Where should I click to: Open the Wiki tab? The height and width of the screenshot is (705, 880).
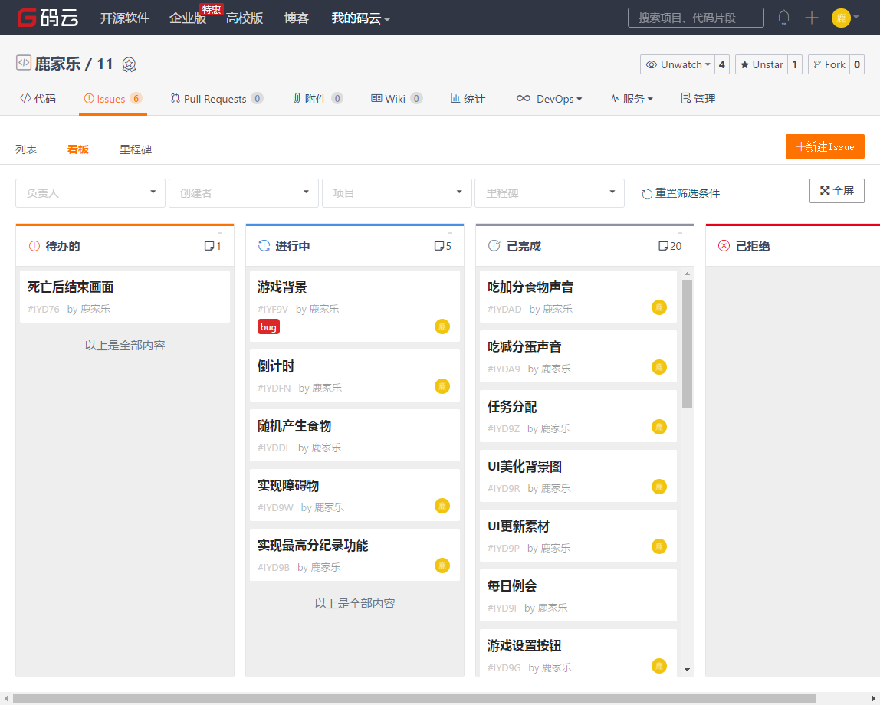coord(396,99)
